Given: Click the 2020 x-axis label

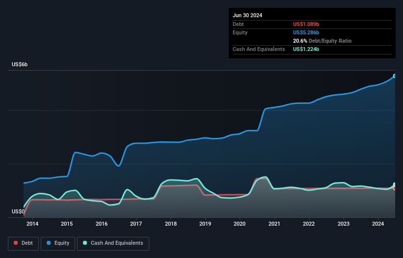Looking at the screenshot, I should click(240, 224).
